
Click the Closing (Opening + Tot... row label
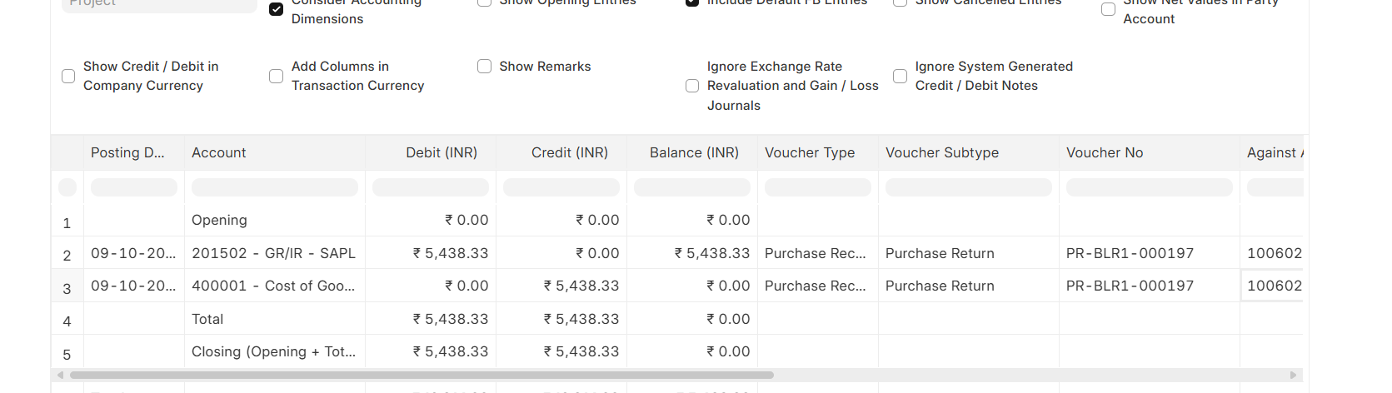[273, 352]
